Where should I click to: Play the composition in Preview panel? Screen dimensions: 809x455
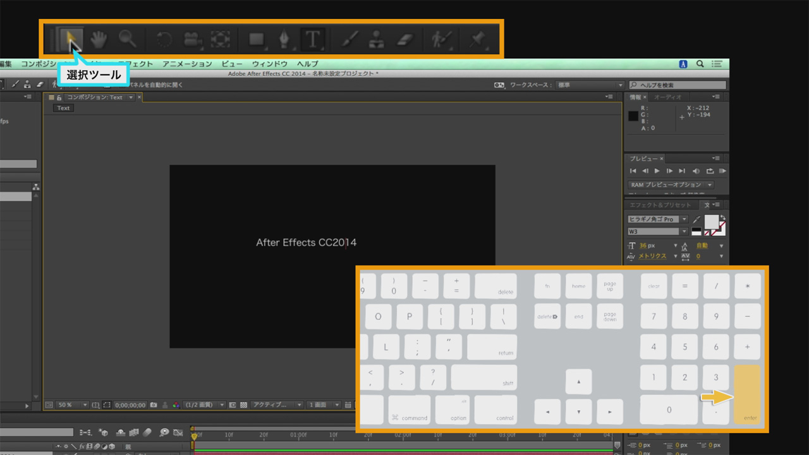click(657, 171)
